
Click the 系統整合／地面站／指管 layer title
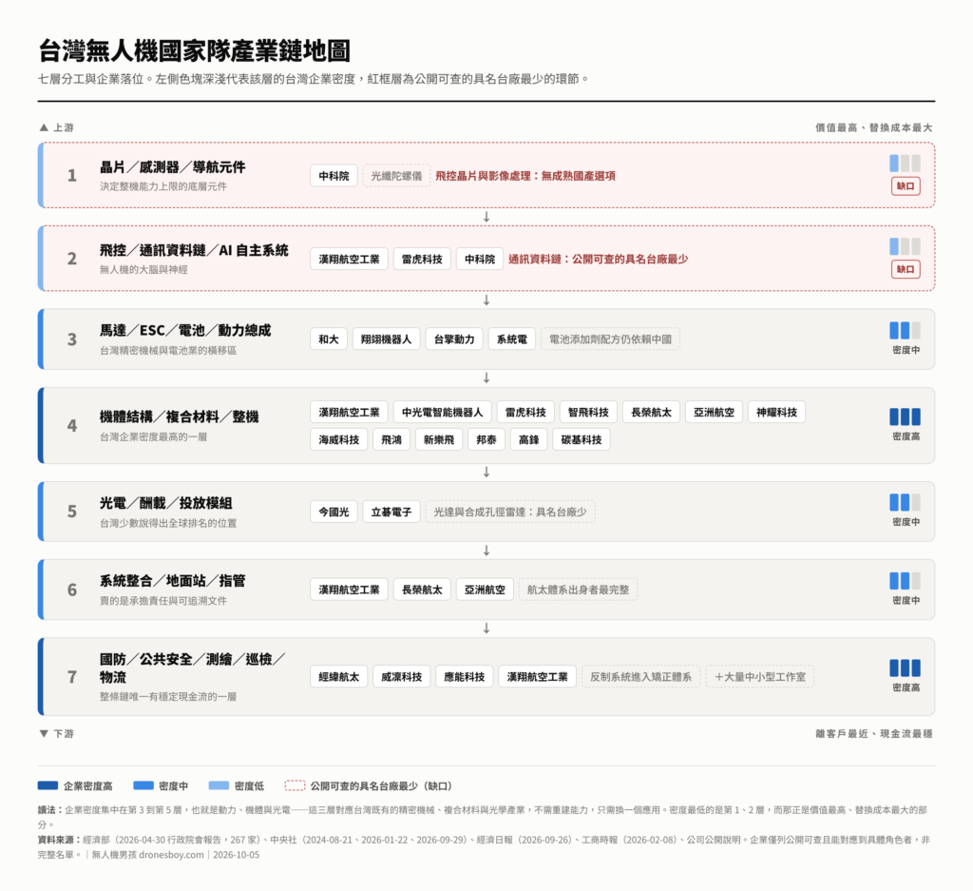point(173,581)
